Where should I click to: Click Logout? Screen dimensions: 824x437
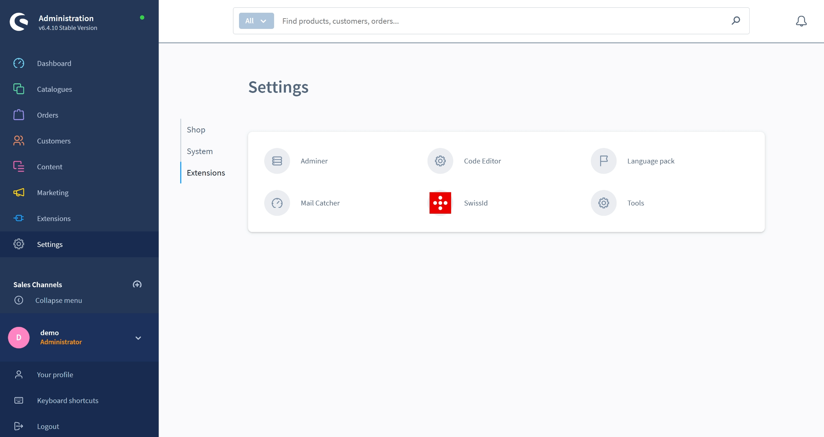(x=48, y=426)
